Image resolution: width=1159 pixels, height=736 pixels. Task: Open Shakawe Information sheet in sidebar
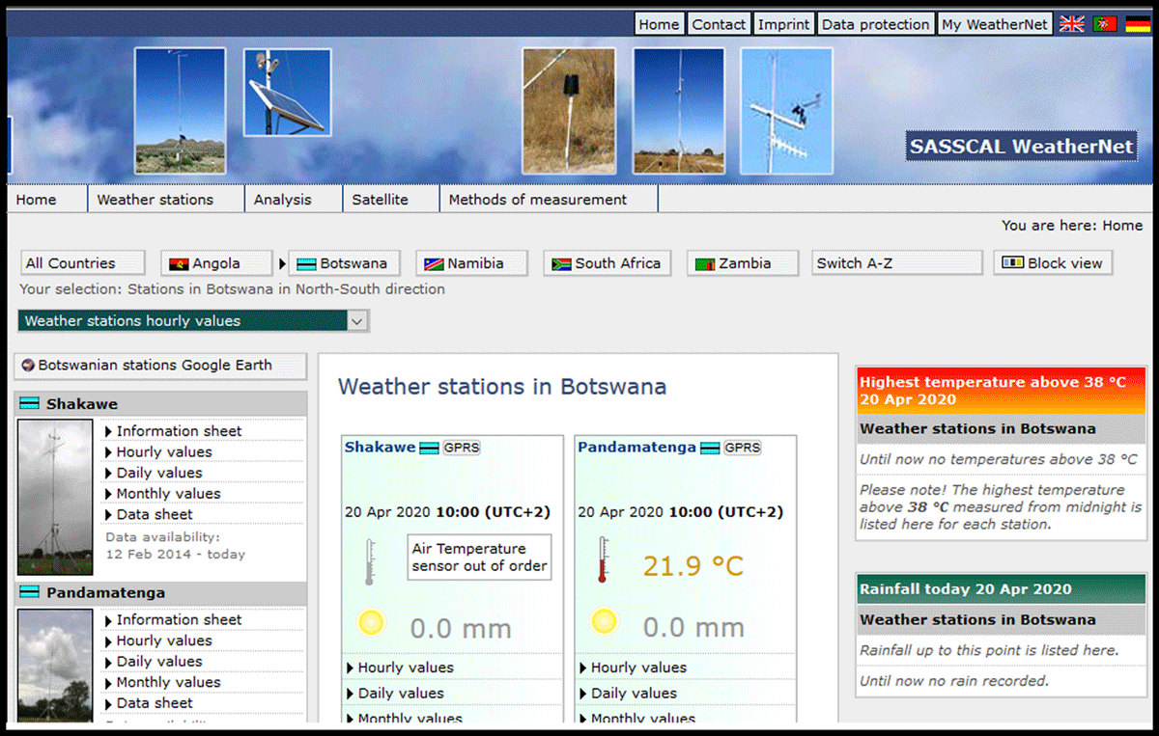click(x=179, y=431)
